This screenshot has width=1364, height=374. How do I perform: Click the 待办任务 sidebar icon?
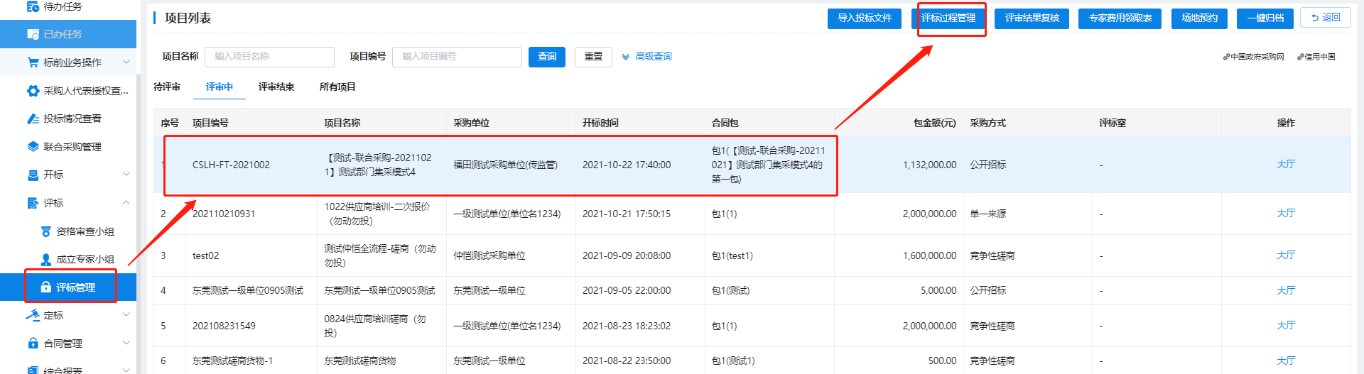pyautogui.click(x=33, y=6)
